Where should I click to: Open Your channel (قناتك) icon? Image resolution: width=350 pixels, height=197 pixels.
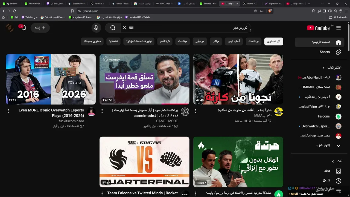coord(339,171)
